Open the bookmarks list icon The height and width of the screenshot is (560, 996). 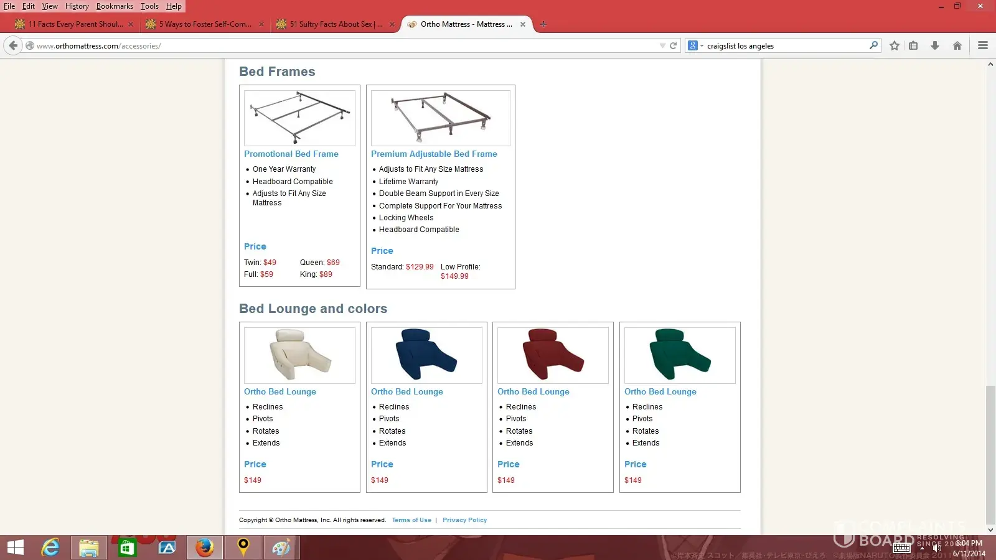click(913, 45)
